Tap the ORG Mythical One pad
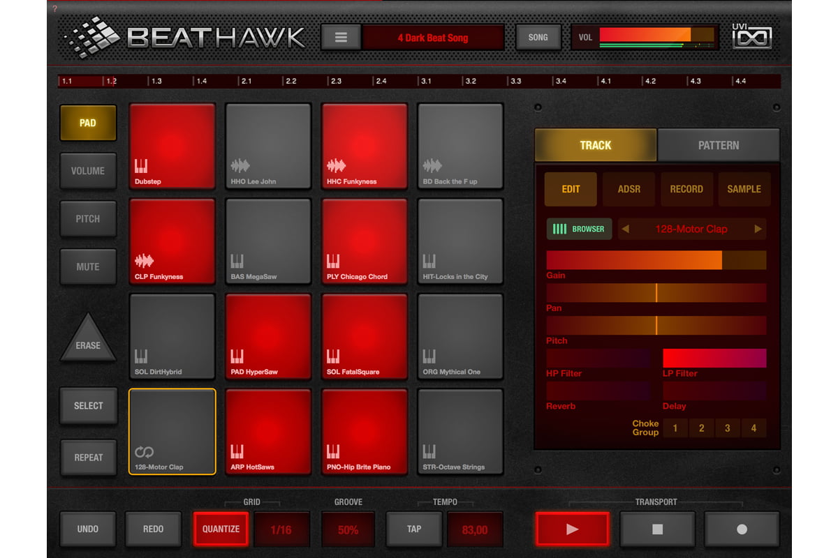 tap(460, 337)
